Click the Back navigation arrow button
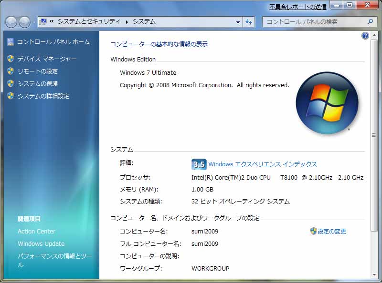Viewport: 382px width, 283px height. pos(11,22)
